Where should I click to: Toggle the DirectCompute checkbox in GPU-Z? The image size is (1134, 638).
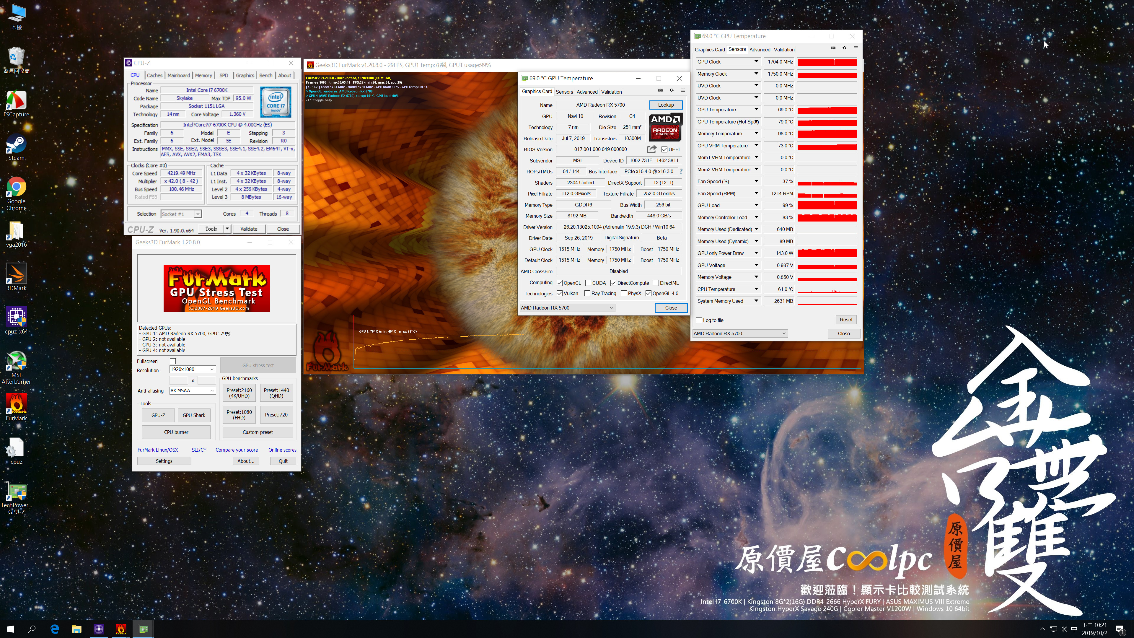pyautogui.click(x=613, y=283)
